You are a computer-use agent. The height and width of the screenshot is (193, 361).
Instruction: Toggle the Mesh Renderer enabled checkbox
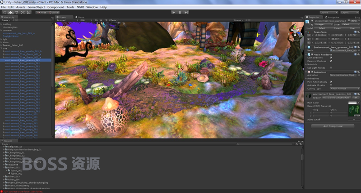pyautogui.click(x=312, y=54)
